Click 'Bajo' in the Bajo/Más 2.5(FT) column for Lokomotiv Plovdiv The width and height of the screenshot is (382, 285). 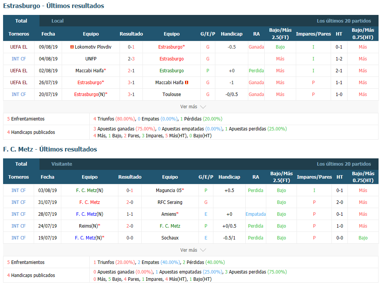(x=280, y=47)
